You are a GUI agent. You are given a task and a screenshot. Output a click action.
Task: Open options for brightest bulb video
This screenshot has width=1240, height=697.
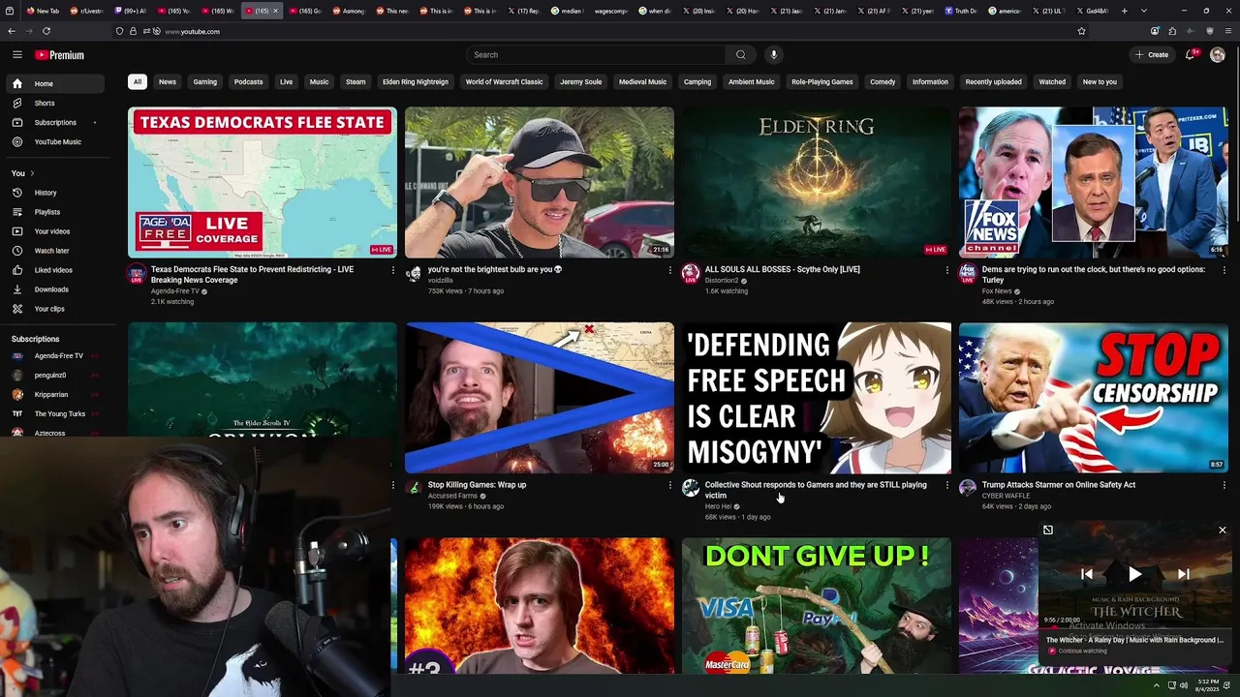click(670, 270)
